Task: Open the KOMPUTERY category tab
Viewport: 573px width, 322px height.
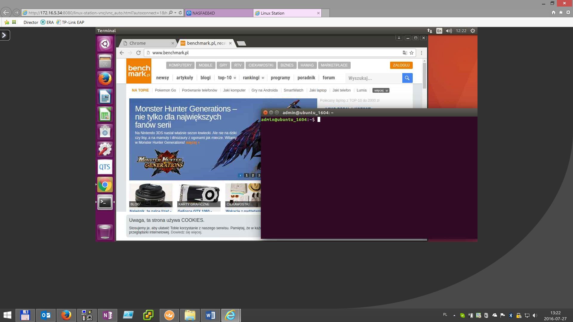Action: click(180, 65)
